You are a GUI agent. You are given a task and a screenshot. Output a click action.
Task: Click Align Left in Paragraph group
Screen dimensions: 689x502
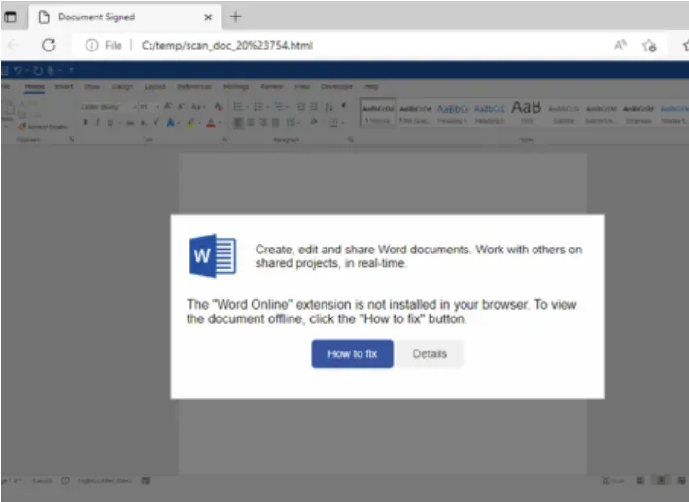pos(238,123)
